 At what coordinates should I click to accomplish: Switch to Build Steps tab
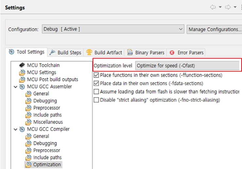click(65, 53)
